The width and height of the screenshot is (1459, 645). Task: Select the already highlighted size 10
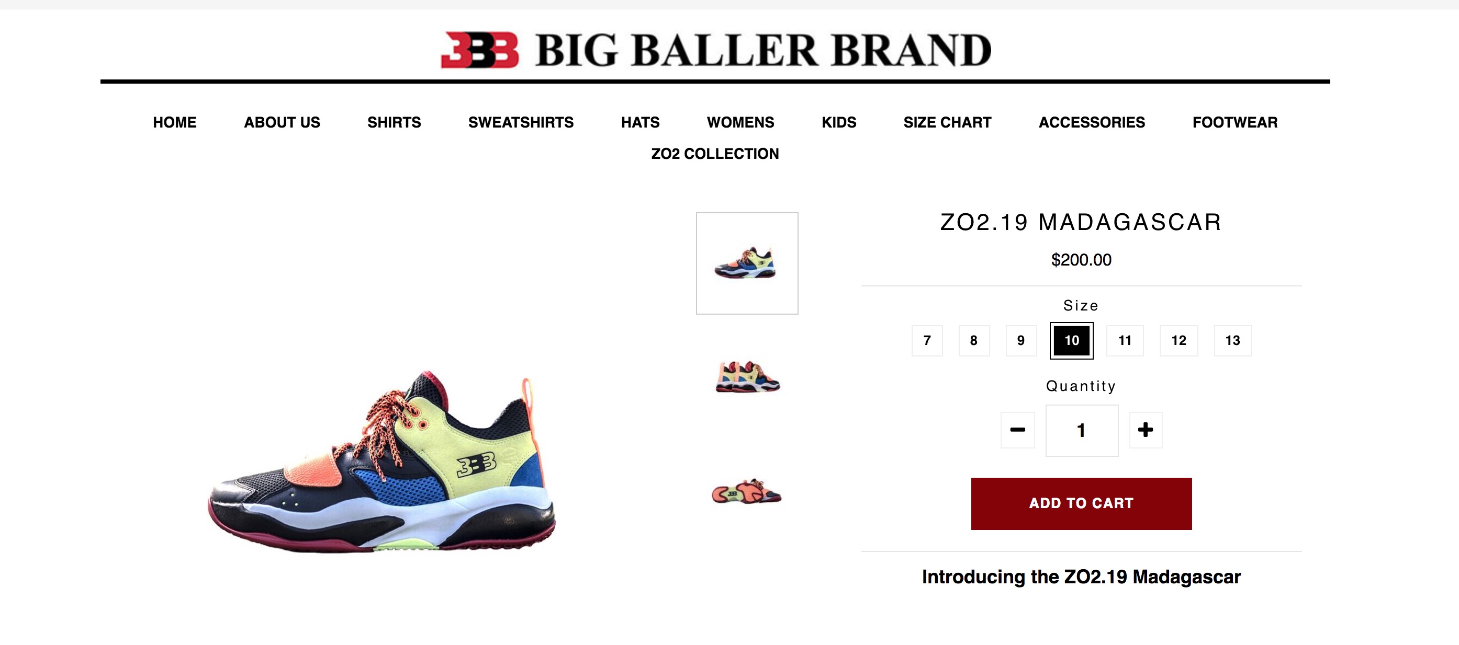click(x=1071, y=341)
